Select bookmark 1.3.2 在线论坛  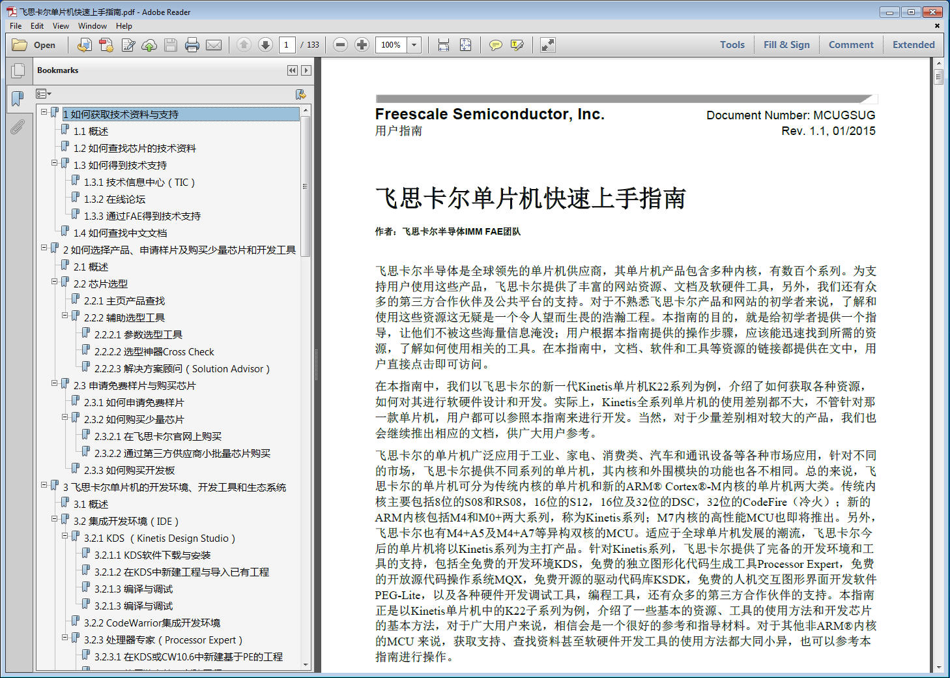point(115,199)
